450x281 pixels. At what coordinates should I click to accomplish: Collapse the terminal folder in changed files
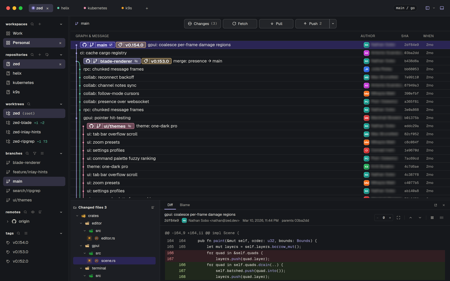tap(81, 268)
